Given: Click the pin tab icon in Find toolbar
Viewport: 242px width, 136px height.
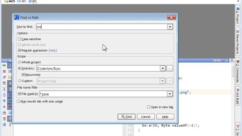Looking at the screenshot, I should pos(4,77).
